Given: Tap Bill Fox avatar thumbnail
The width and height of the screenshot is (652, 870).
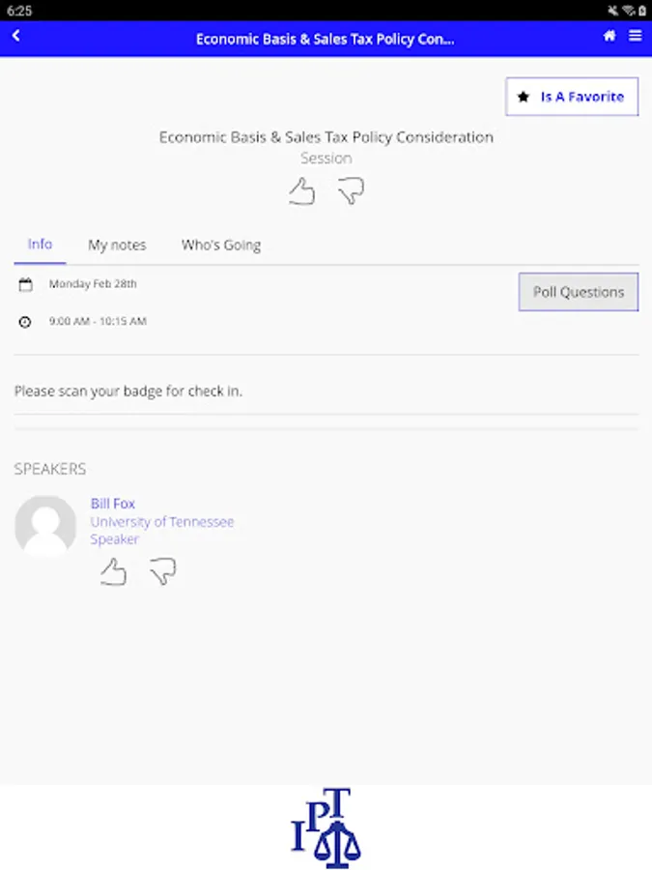Looking at the screenshot, I should pos(45,526).
